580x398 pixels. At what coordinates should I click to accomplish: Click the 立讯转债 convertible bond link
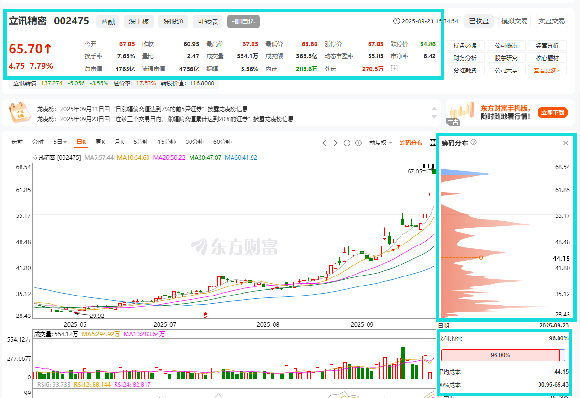(25, 83)
